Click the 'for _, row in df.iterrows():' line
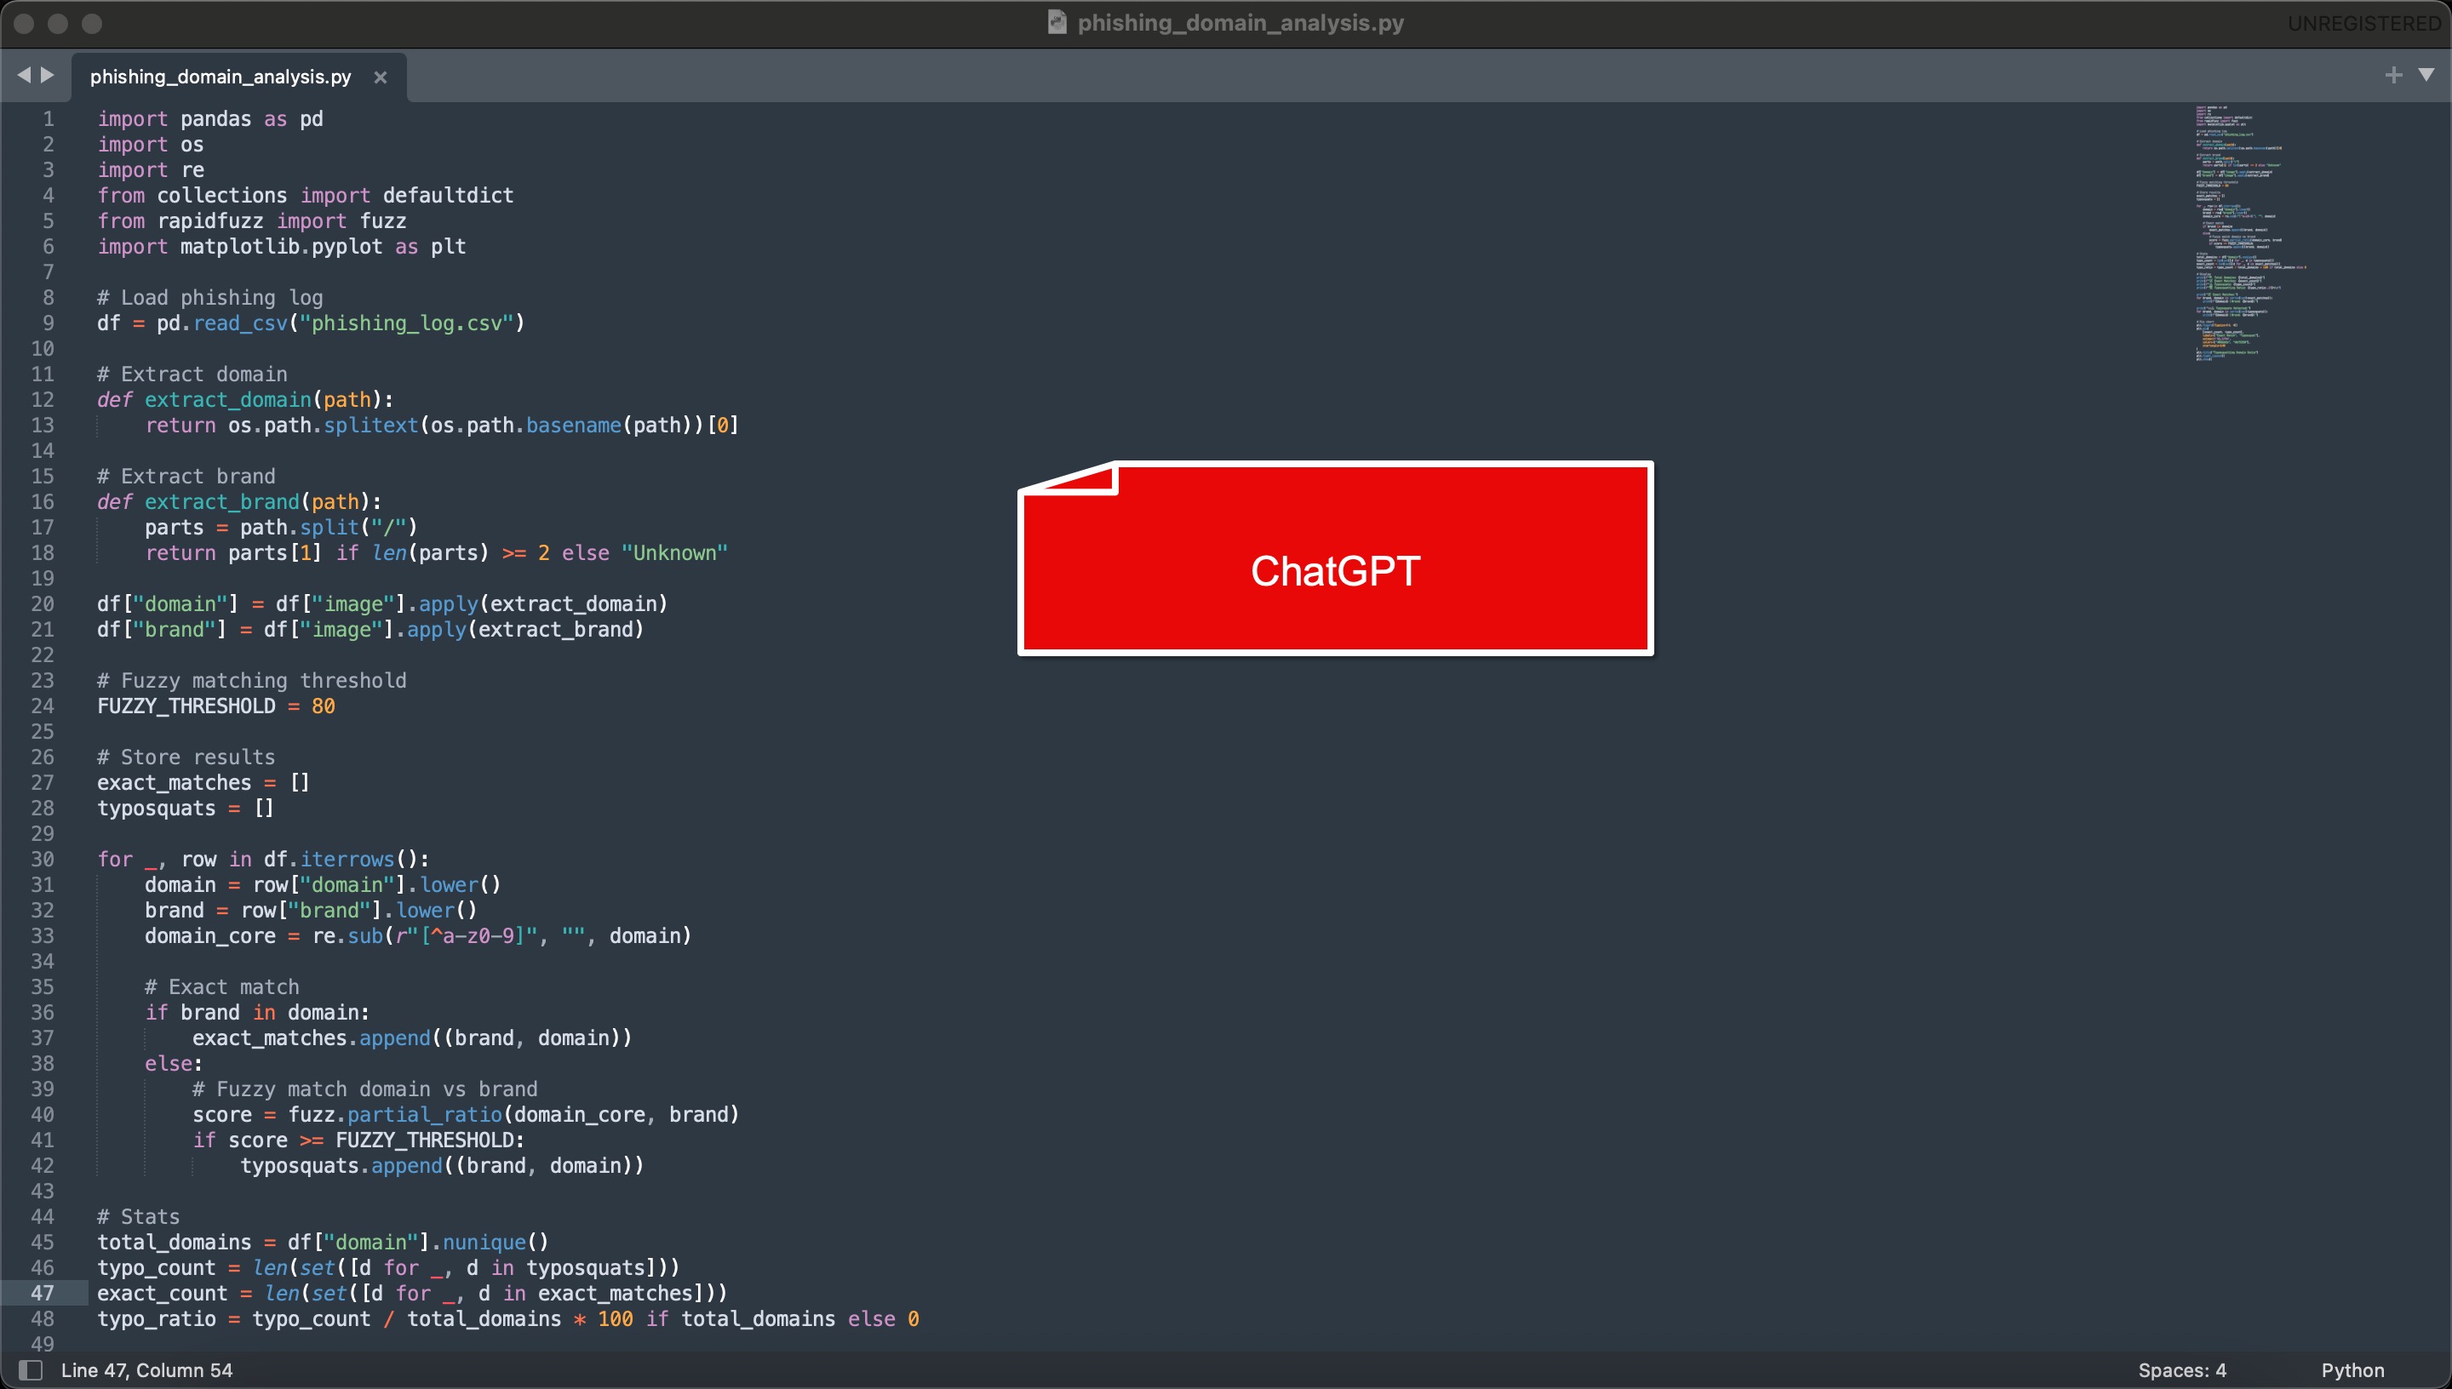 click(263, 859)
